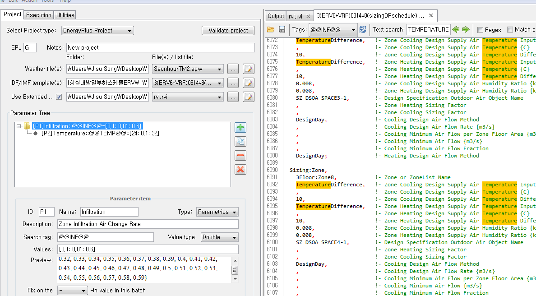Open 'Fix on the' value dropdown
The height and width of the screenshot is (296, 536).
tap(73, 291)
